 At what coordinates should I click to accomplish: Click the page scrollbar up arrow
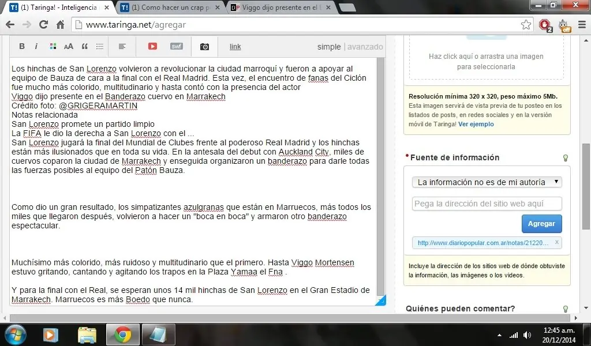pos(586,40)
